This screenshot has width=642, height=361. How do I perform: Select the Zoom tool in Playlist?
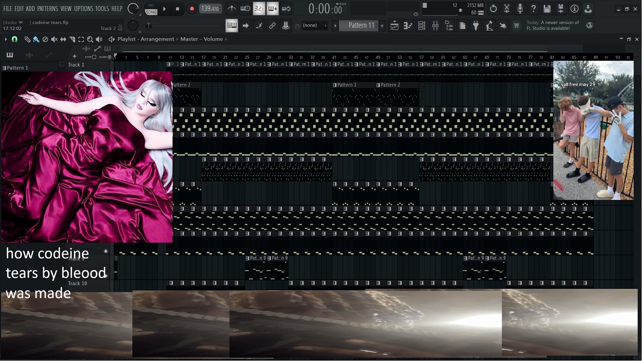point(90,39)
